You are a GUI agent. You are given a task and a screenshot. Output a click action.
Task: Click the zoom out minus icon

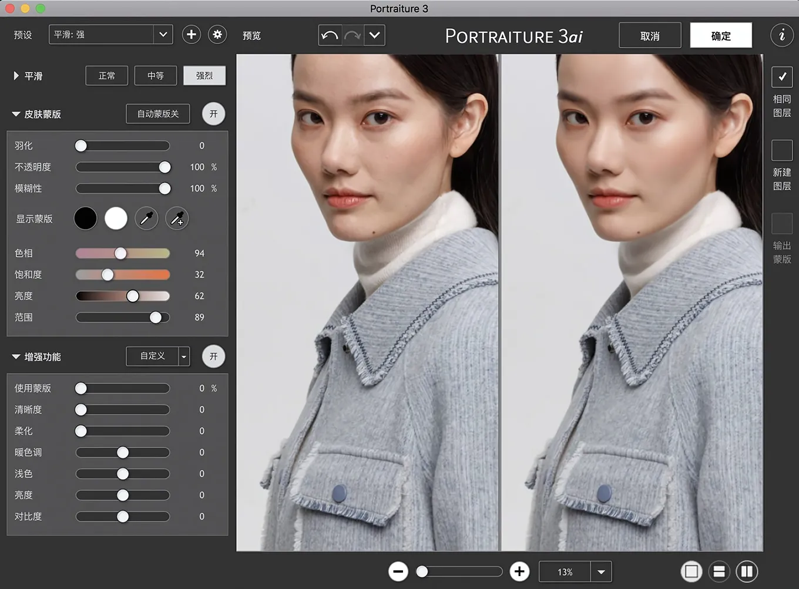pos(398,571)
